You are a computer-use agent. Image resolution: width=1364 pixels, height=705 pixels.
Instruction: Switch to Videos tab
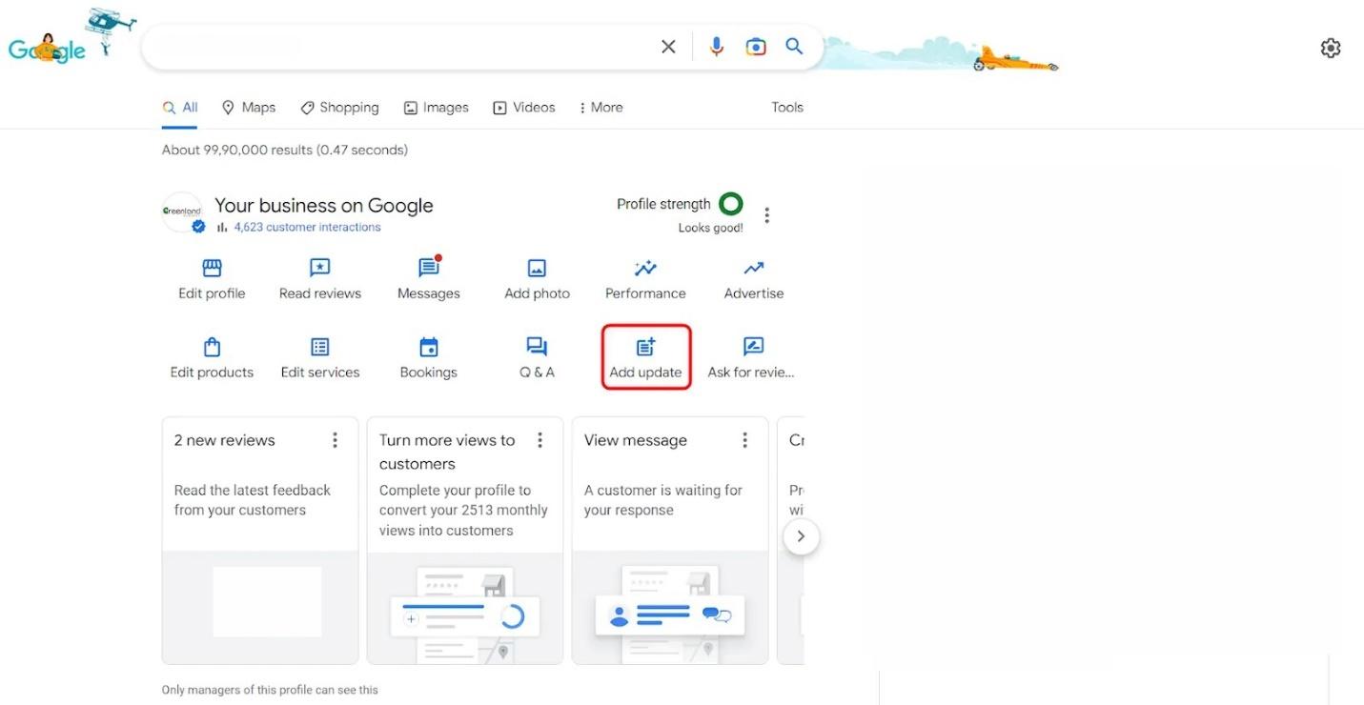pos(524,108)
